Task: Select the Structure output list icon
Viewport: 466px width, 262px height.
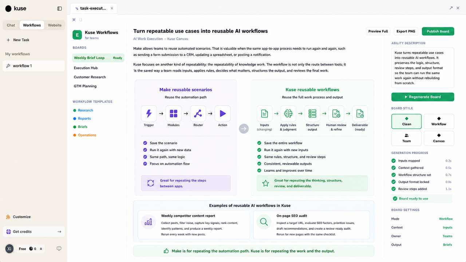Action: 312,114
